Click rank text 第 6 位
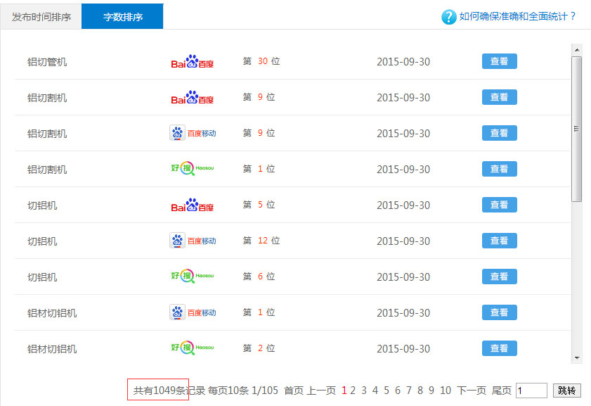591x406 pixels. click(x=259, y=277)
